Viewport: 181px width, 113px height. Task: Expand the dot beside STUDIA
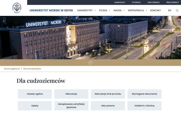click(x=110, y=10)
